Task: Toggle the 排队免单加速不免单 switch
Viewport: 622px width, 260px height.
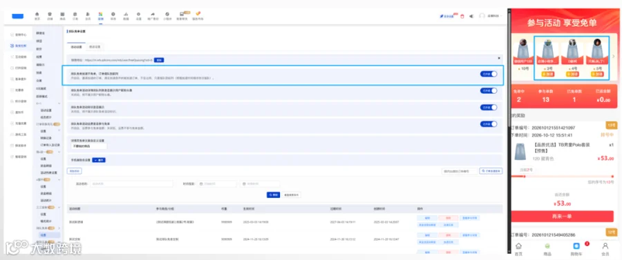Action: (x=489, y=74)
